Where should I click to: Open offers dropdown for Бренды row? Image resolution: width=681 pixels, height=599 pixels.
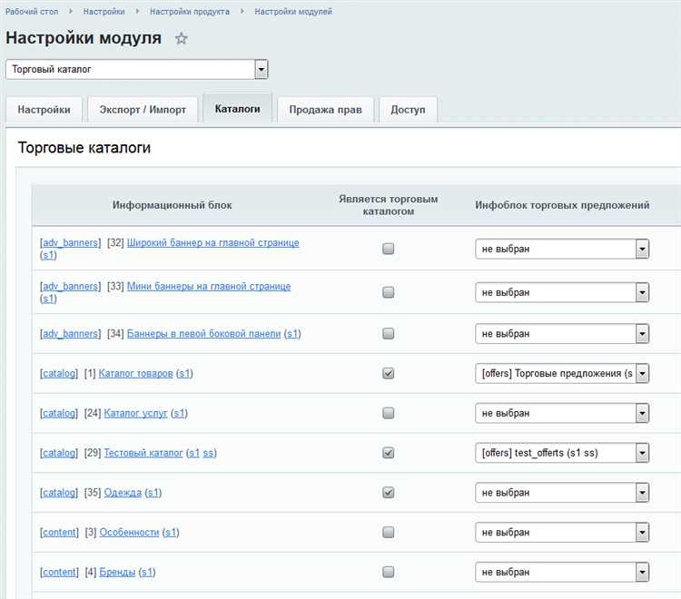pyautogui.click(x=562, y=572)
